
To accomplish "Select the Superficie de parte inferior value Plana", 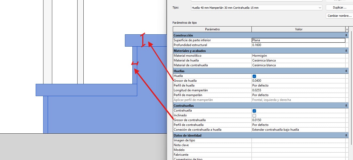I will point(298,40).
